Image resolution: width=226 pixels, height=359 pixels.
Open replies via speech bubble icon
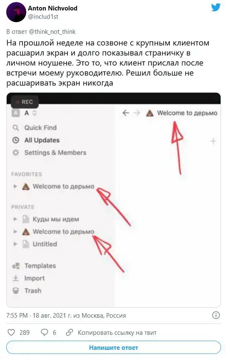[44, 332]
